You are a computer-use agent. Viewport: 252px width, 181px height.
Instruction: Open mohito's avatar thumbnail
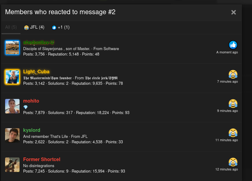click(12, 106)
